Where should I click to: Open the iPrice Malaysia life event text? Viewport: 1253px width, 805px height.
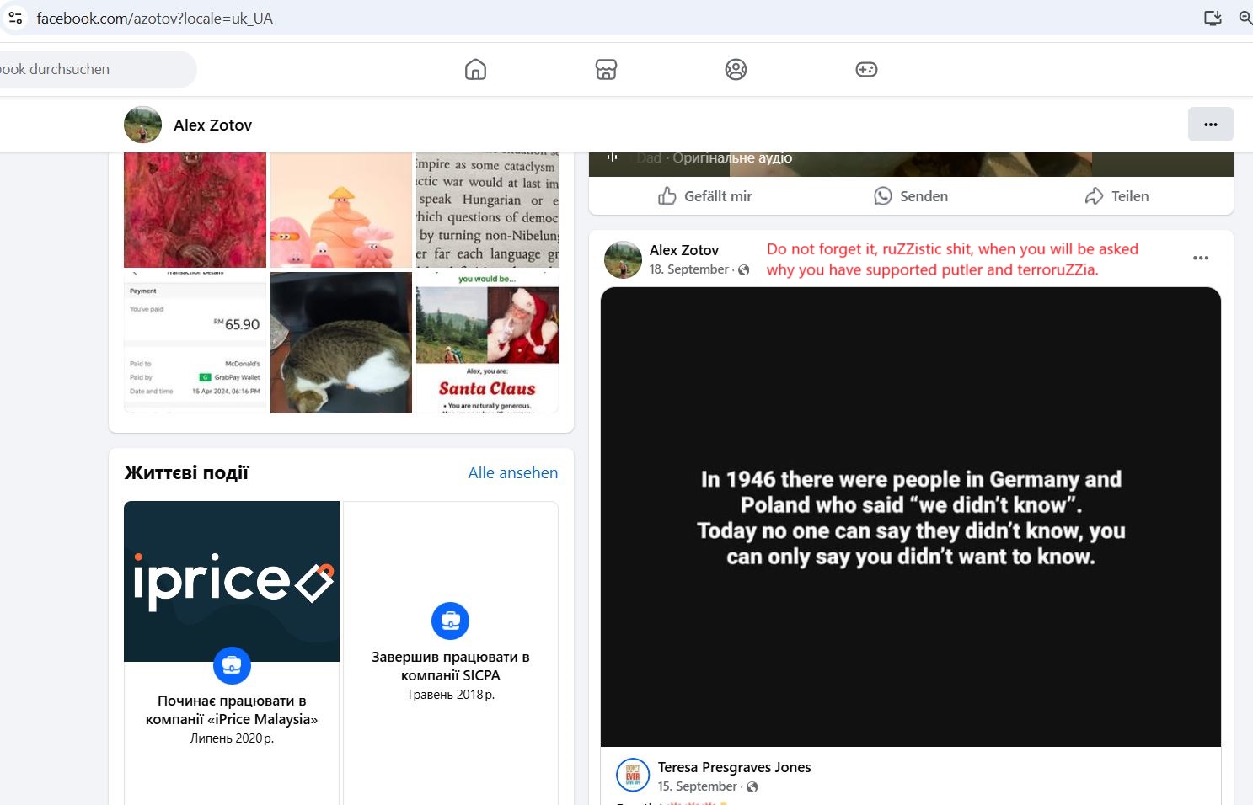pyautogui.click(x=232, y=710)
